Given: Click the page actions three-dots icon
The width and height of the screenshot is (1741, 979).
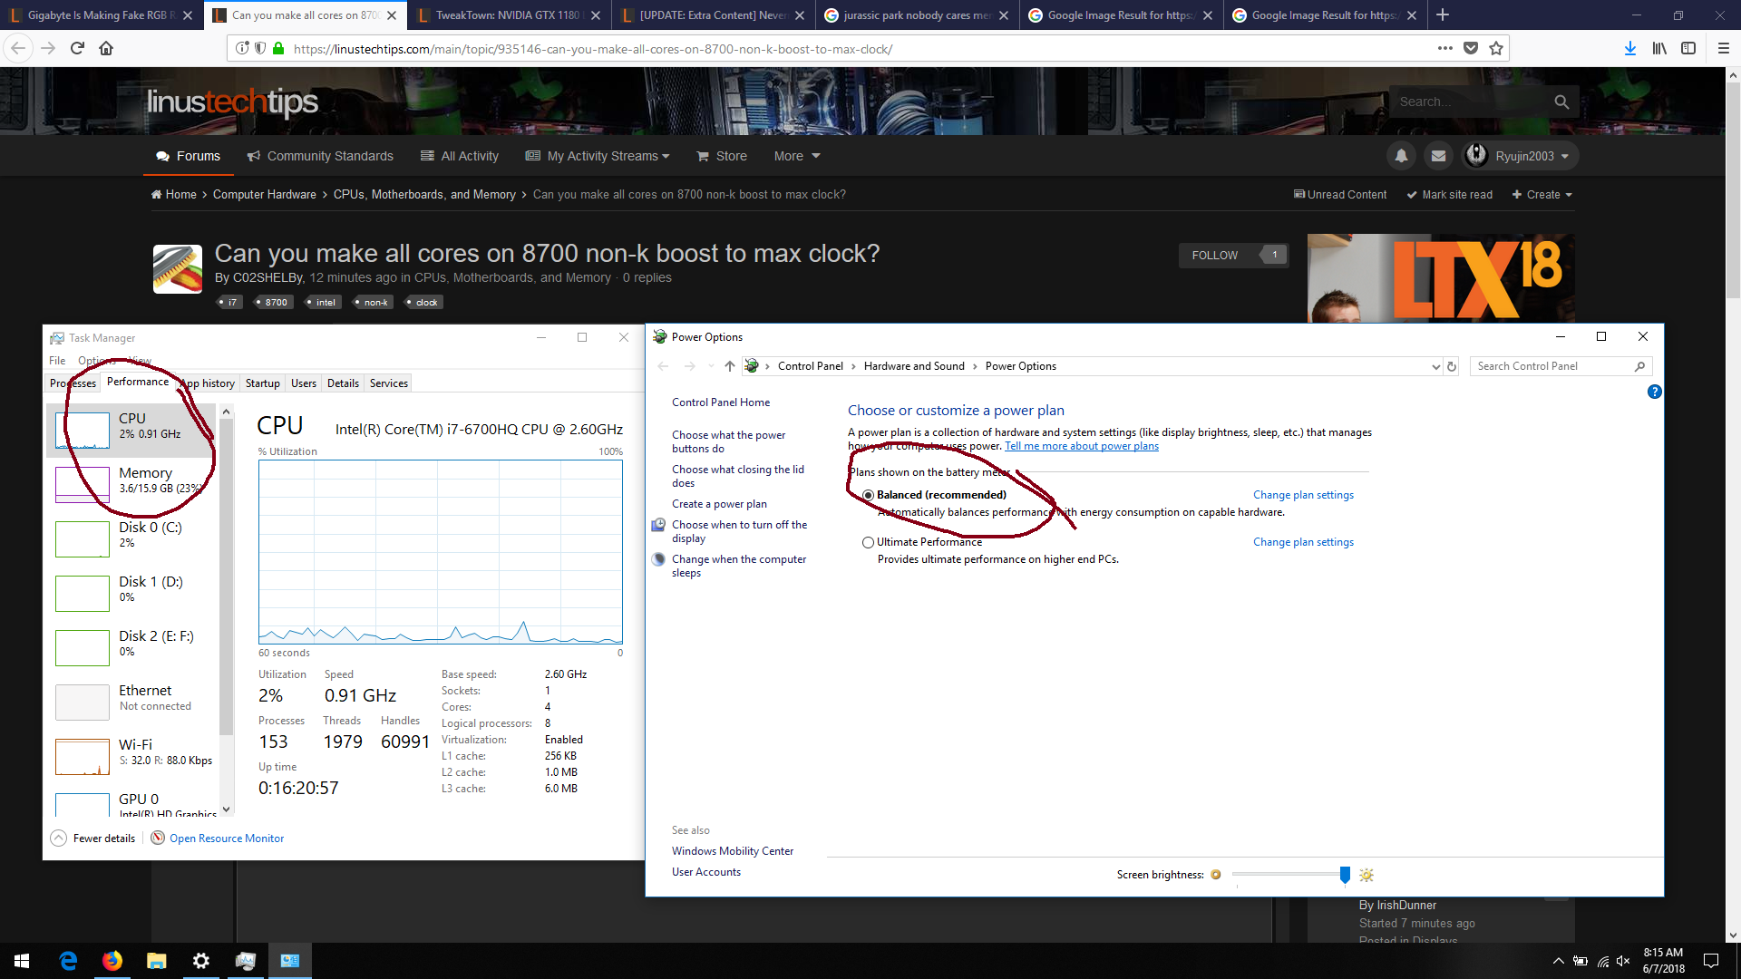Looking at the screenshot, I should pos(1444,48).
